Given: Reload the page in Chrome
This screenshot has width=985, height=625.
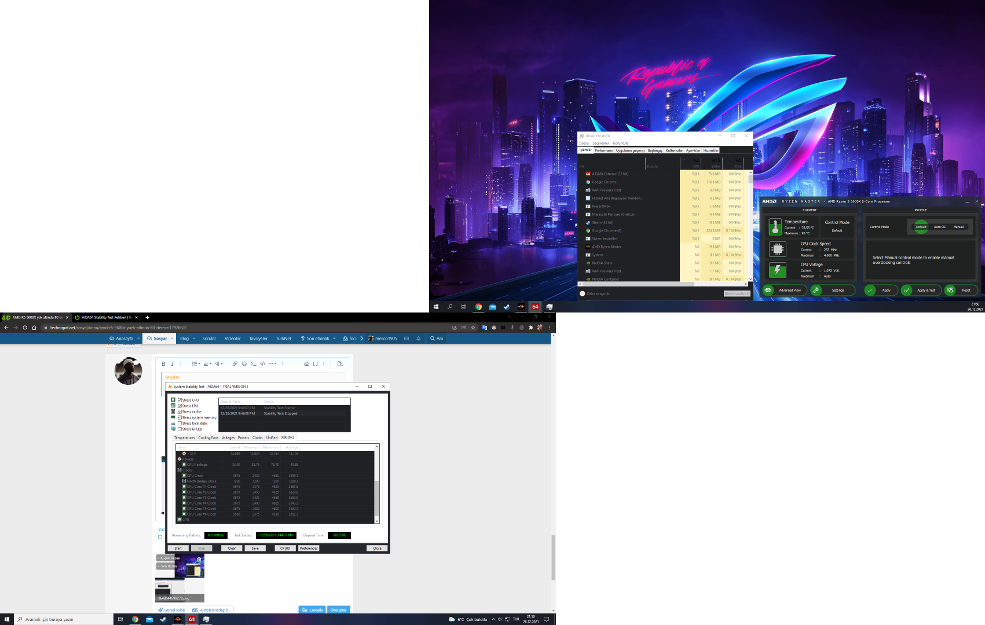Looking at the screenshot, I should click(25, 328).
